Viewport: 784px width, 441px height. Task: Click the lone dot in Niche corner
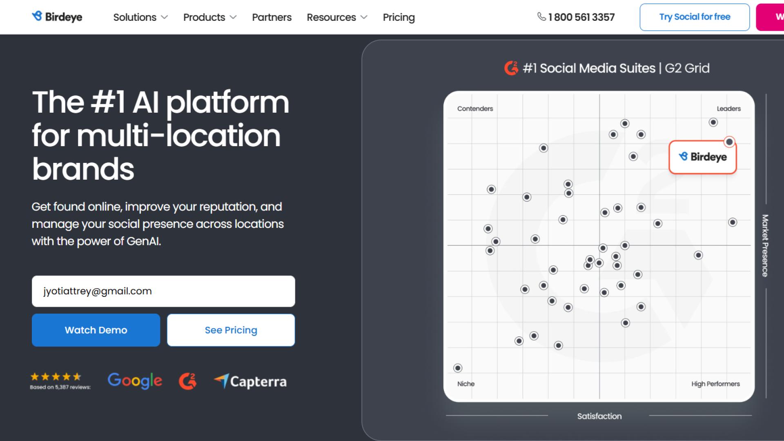[458, 368]
